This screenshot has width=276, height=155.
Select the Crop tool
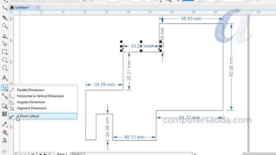[4, 18]
